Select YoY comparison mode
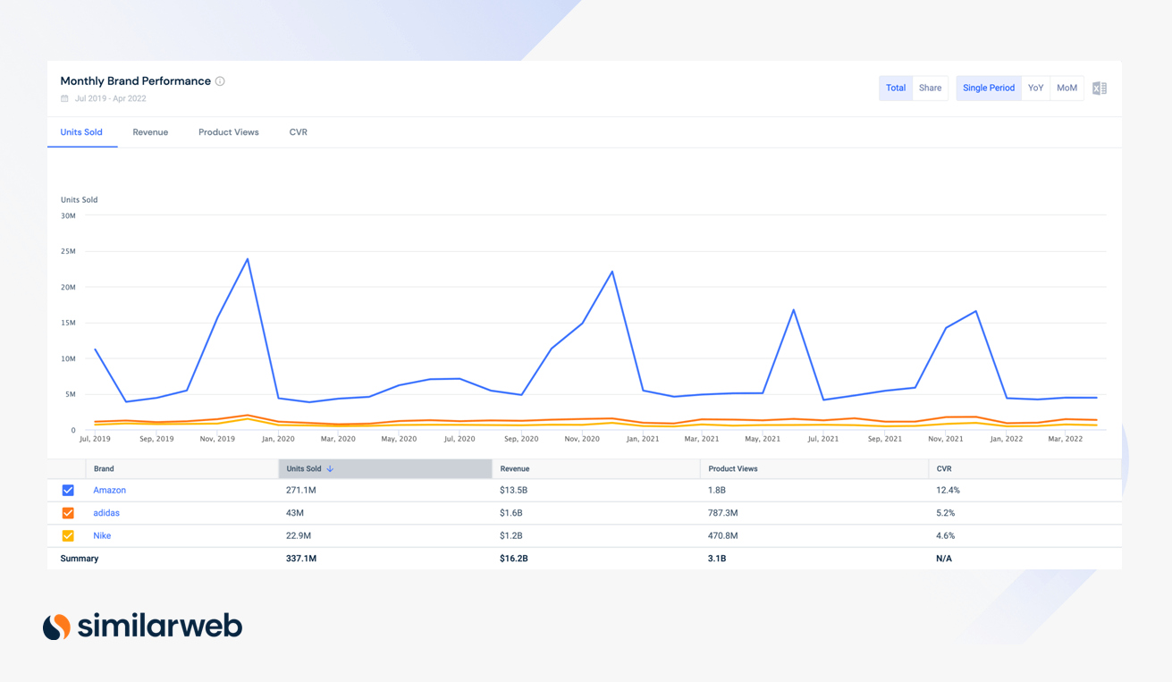Screen dimensions: 1172x682 (1035, 88)
